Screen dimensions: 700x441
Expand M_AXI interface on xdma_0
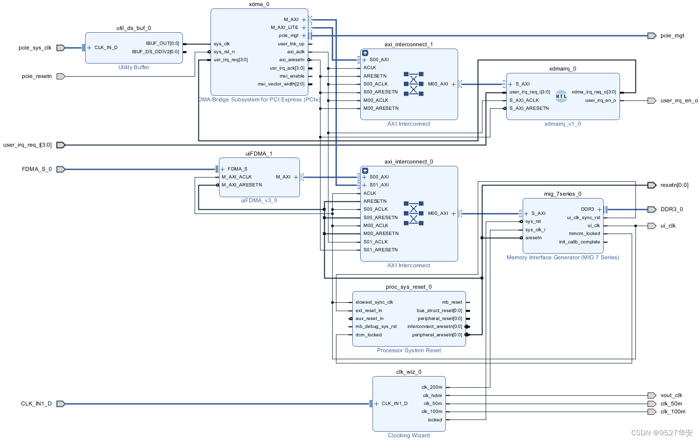pyautogui.click(x=304, y=20)
